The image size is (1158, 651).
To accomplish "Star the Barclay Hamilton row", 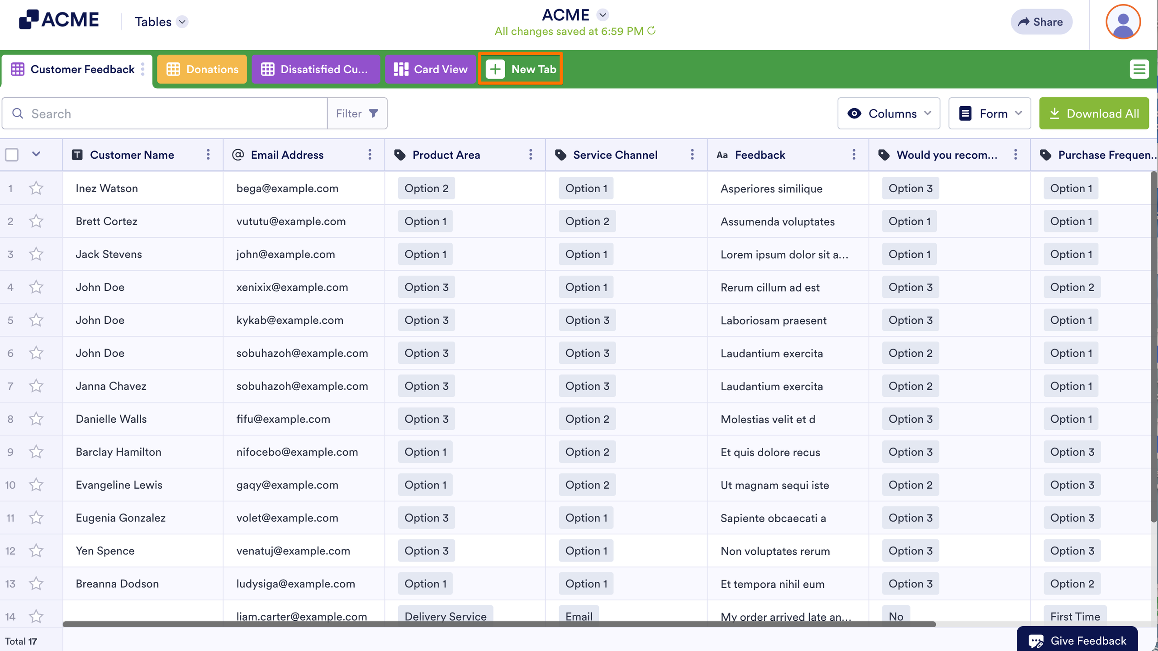I will (36, 452).
